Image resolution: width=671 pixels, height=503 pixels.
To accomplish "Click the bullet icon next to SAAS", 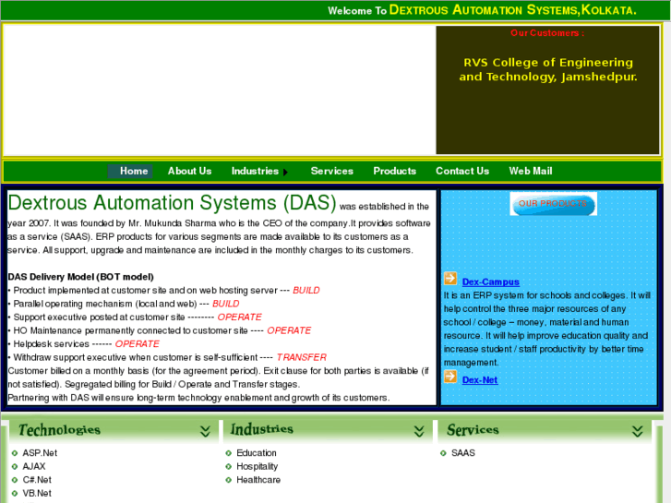I will [x=443, y=453].
